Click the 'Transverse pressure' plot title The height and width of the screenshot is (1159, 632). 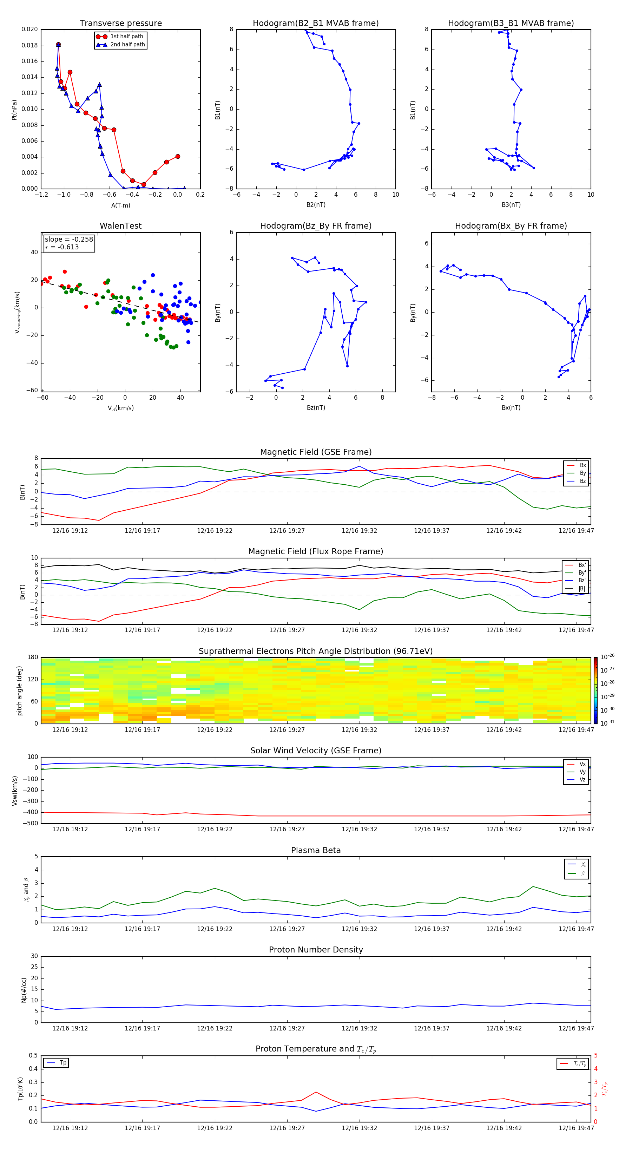click(120, 23)
